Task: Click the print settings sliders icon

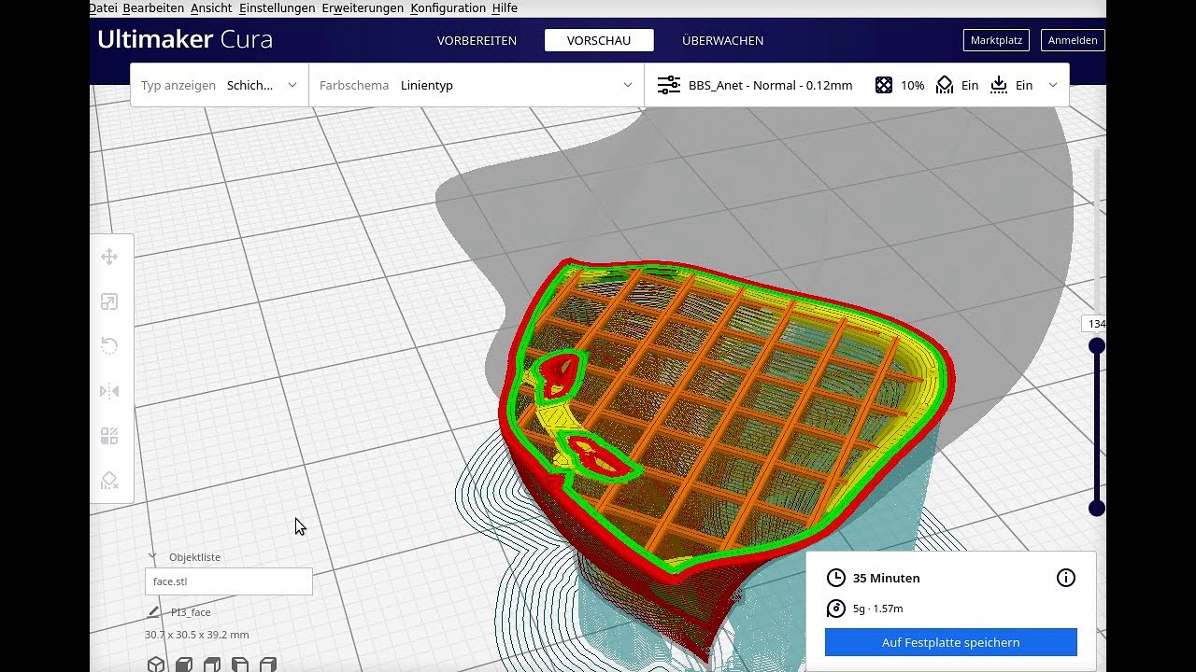Action: [x=669, y=85]
